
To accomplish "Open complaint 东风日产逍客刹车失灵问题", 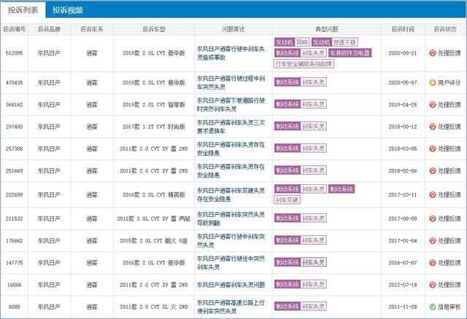I will coord(231,285).
